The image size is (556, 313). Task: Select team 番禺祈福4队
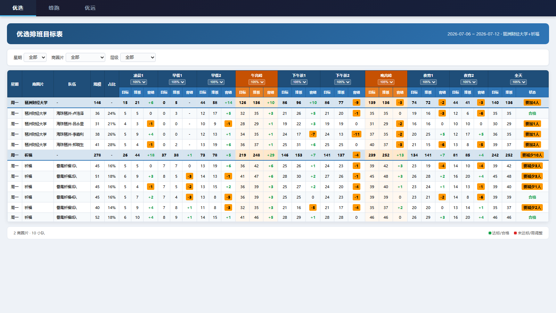coord(67,197)
